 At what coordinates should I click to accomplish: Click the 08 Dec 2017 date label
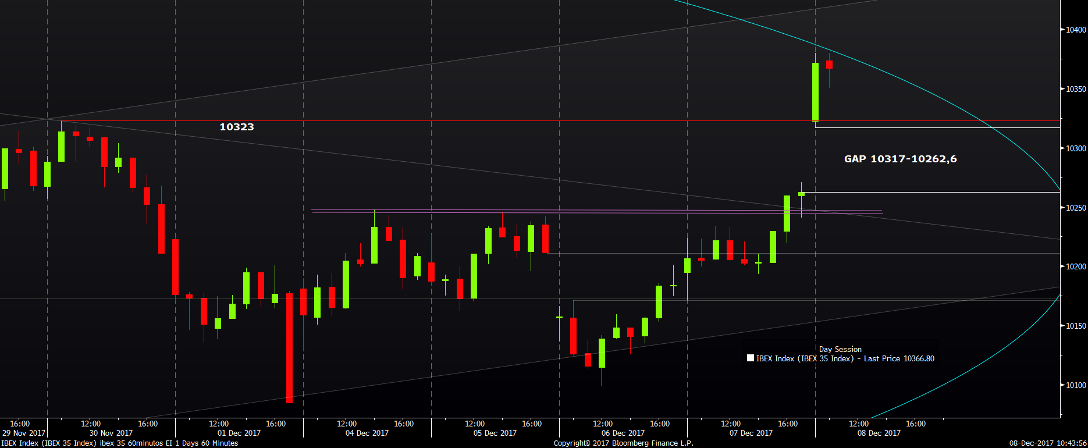coord(879,433)
